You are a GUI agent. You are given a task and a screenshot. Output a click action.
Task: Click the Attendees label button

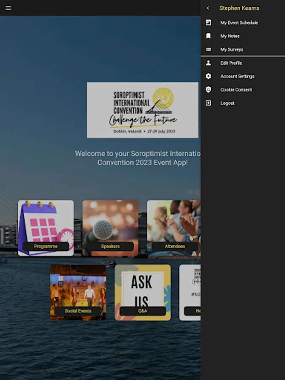(x=175, y=246)
